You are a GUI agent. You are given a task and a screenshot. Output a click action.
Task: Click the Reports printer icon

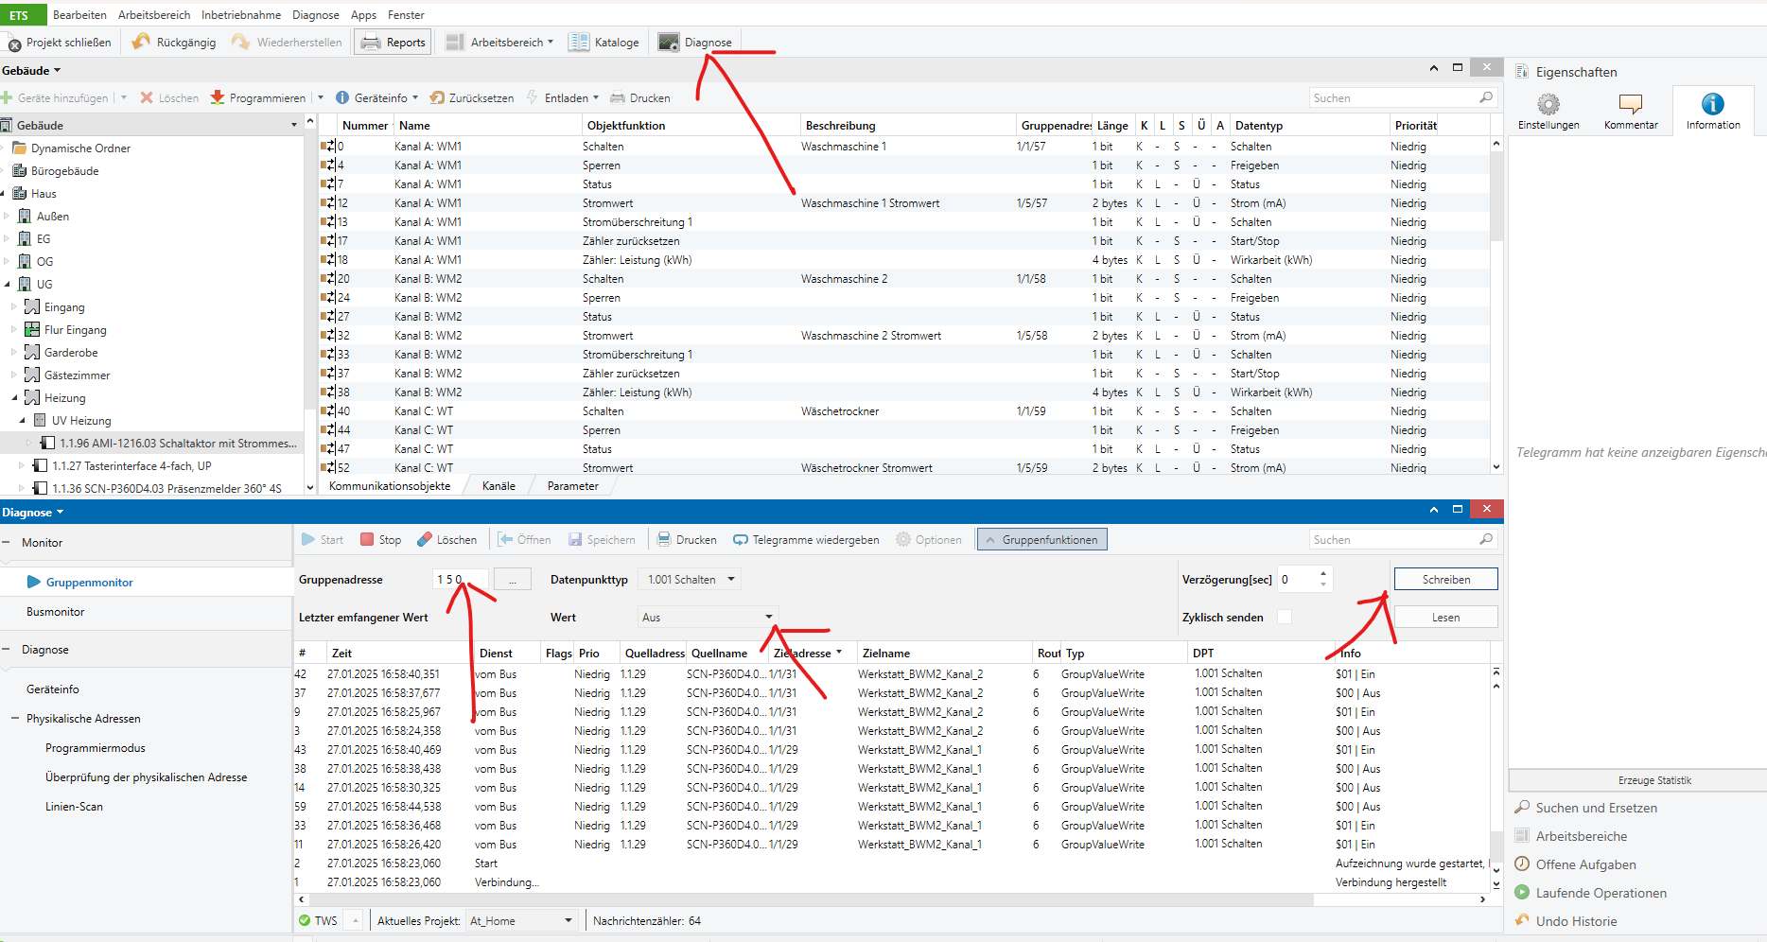click(371, 43)
